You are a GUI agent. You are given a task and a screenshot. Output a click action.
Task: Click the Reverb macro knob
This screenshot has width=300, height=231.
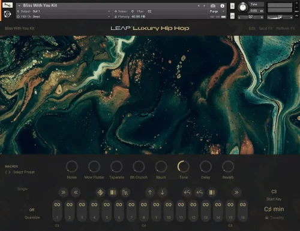[x=228, y=166]
